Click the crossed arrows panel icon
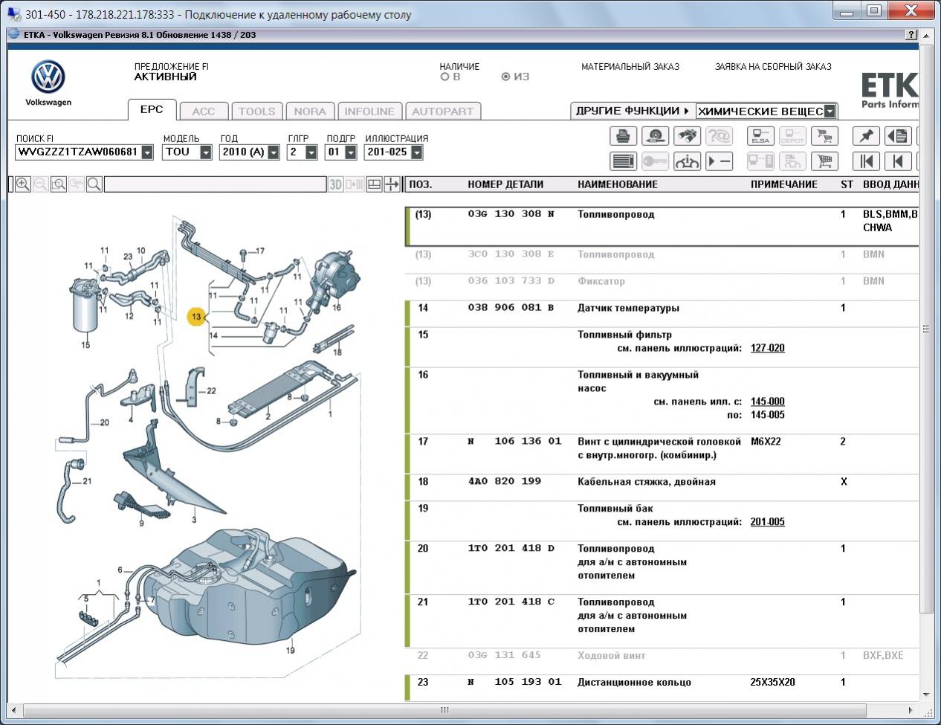 coord(392,184)
